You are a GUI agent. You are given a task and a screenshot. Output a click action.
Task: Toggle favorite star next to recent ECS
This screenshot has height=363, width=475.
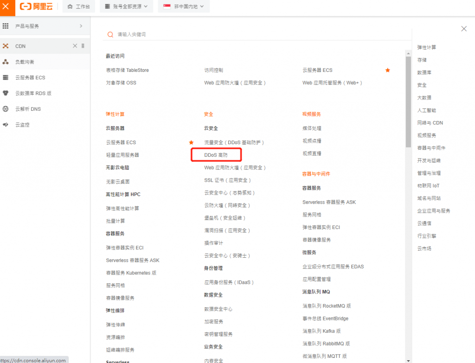tap(387, 70)
